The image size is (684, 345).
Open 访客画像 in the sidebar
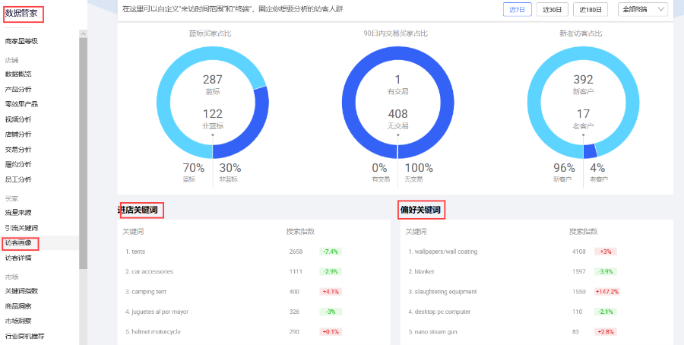pos(18,243)
